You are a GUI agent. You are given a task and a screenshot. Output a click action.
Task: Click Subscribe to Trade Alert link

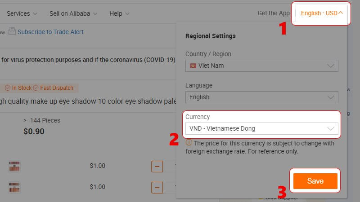50,32
